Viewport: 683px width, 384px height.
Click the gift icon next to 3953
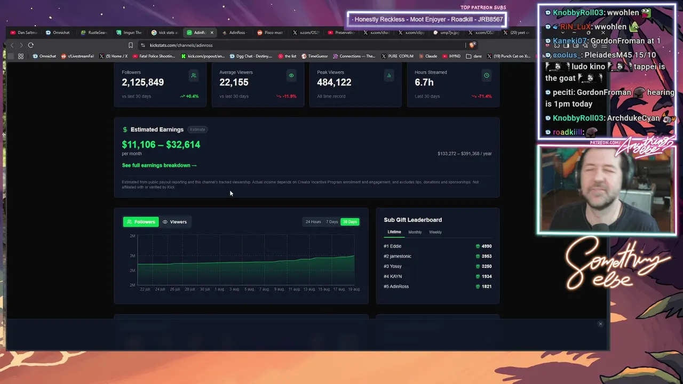pos(478,257)
